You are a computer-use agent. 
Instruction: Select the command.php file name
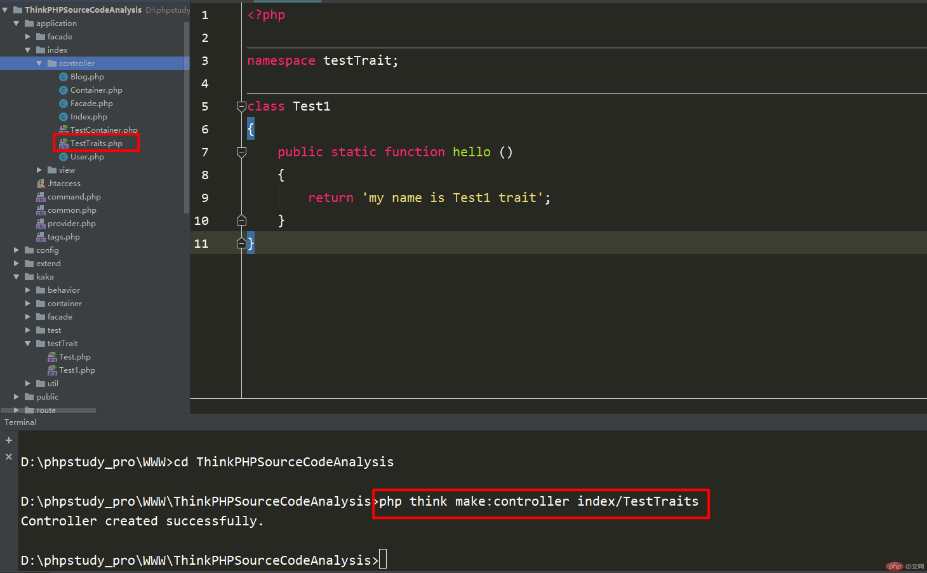[x=74, y=197]
